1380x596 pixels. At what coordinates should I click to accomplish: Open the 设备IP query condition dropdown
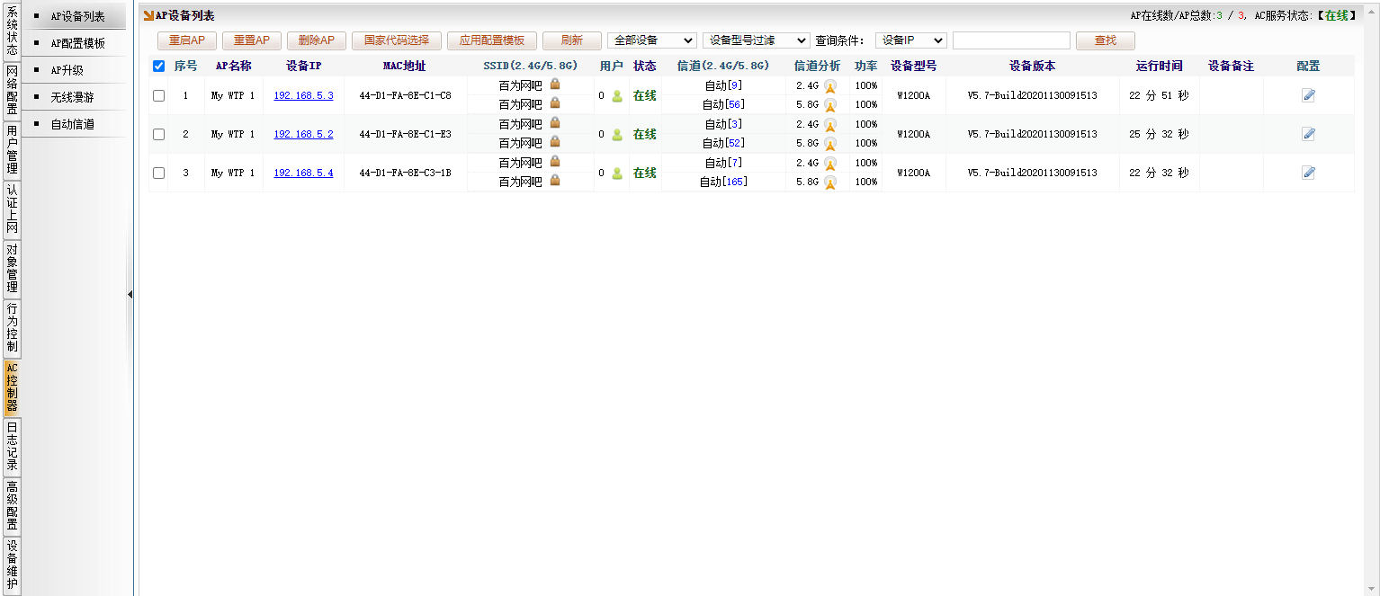910,40
